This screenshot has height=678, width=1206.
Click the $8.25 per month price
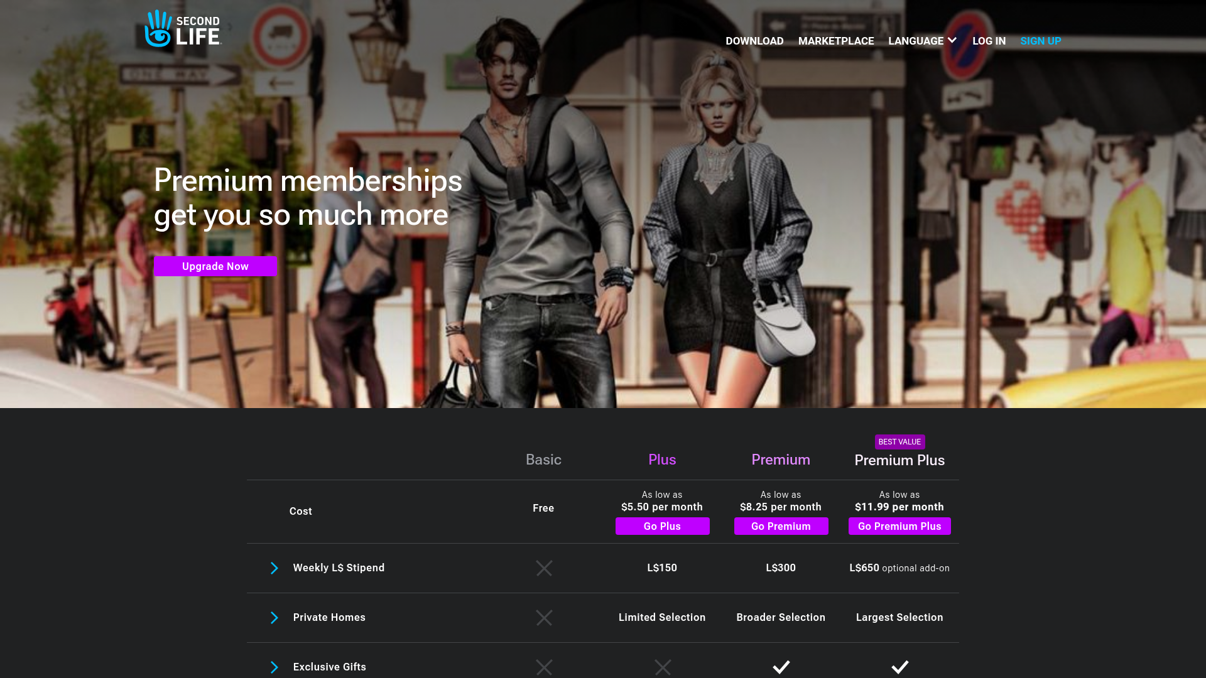pyautogui.click(x=781, y=507)
